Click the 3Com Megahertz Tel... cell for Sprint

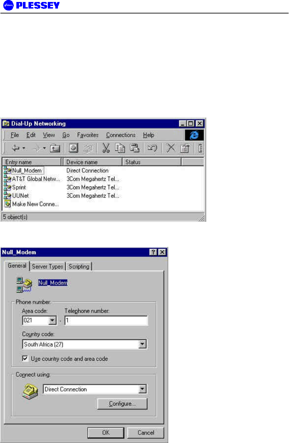93,187
